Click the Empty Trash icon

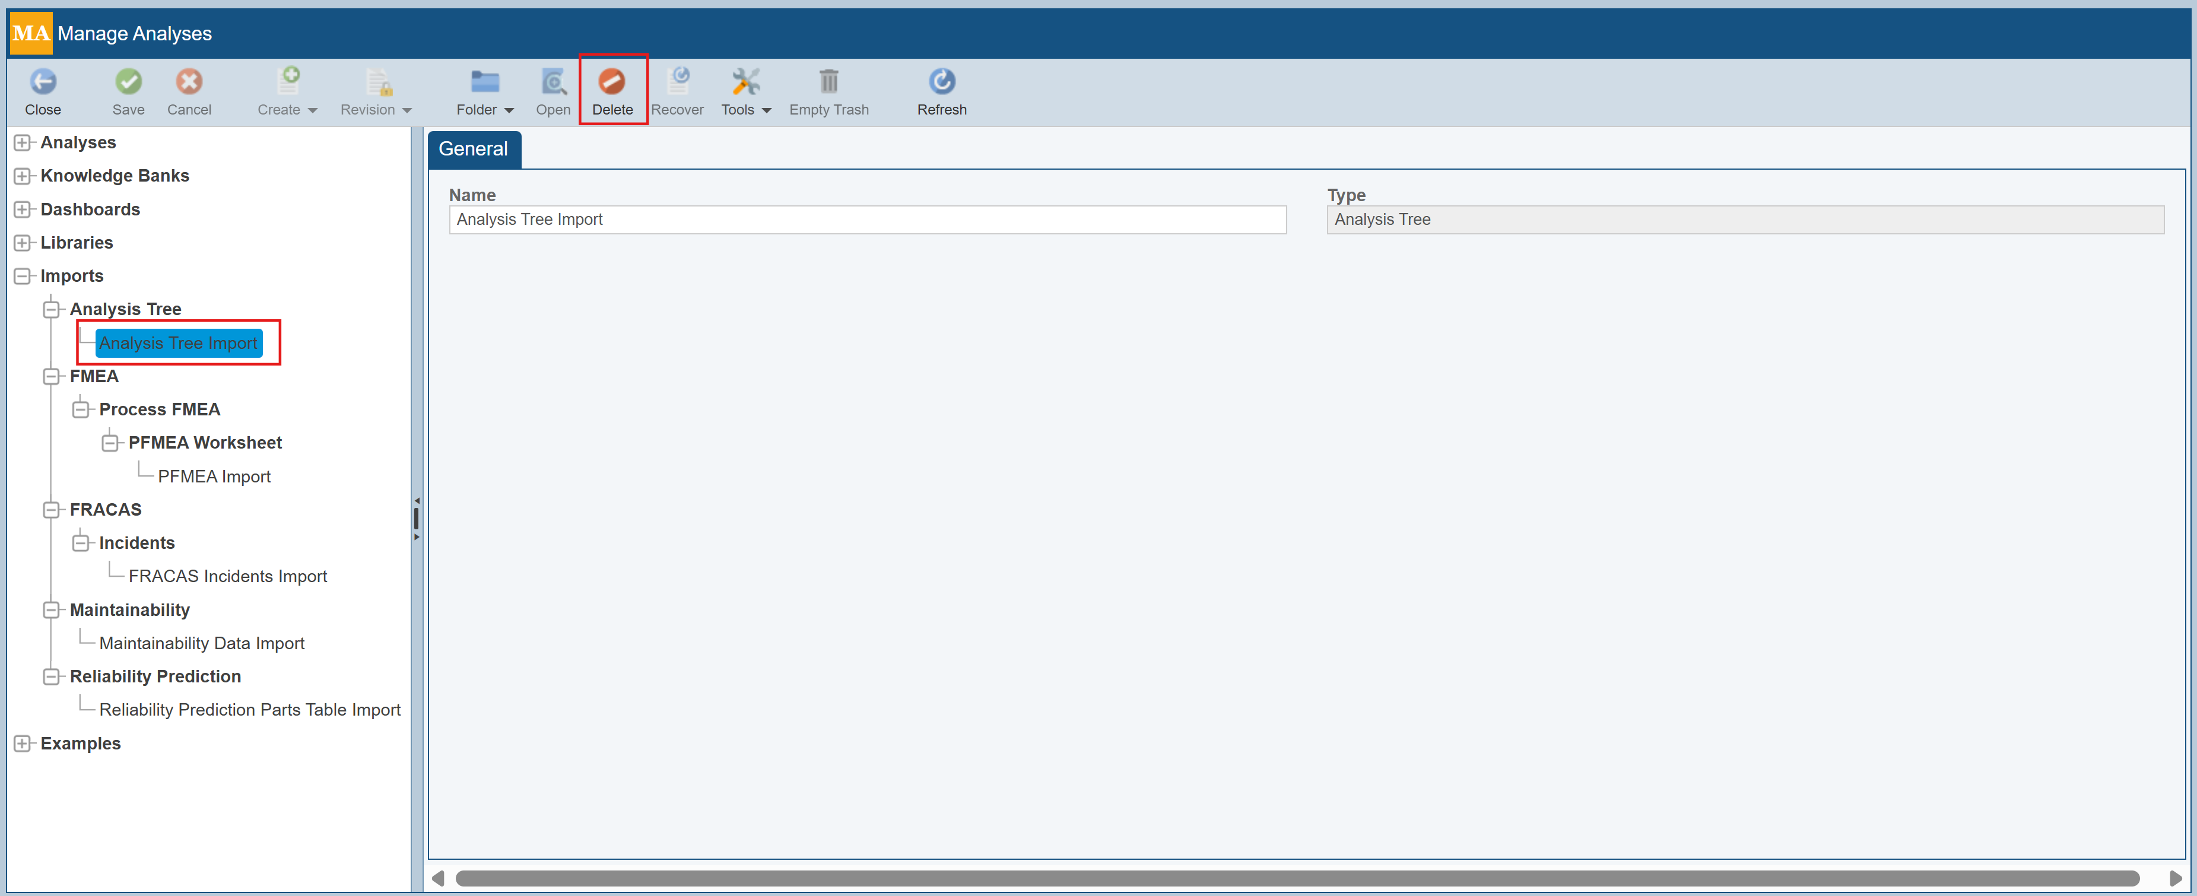coord(828,82)
